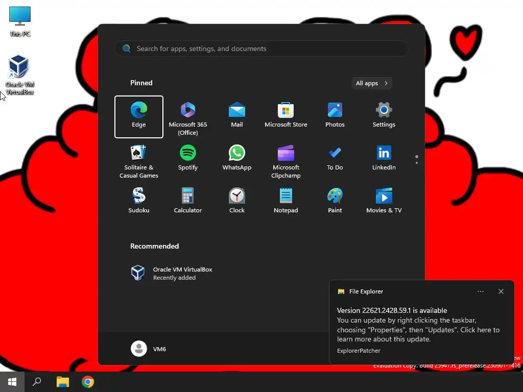Launch the Photos app

coord(335,117)
